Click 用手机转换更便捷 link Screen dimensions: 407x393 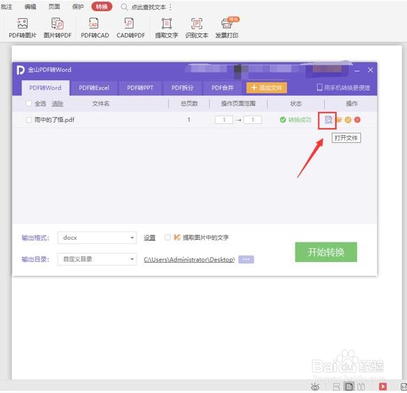point(344,88)
